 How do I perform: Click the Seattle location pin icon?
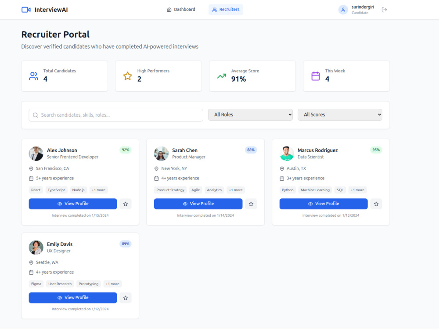[x=31, y=262]
